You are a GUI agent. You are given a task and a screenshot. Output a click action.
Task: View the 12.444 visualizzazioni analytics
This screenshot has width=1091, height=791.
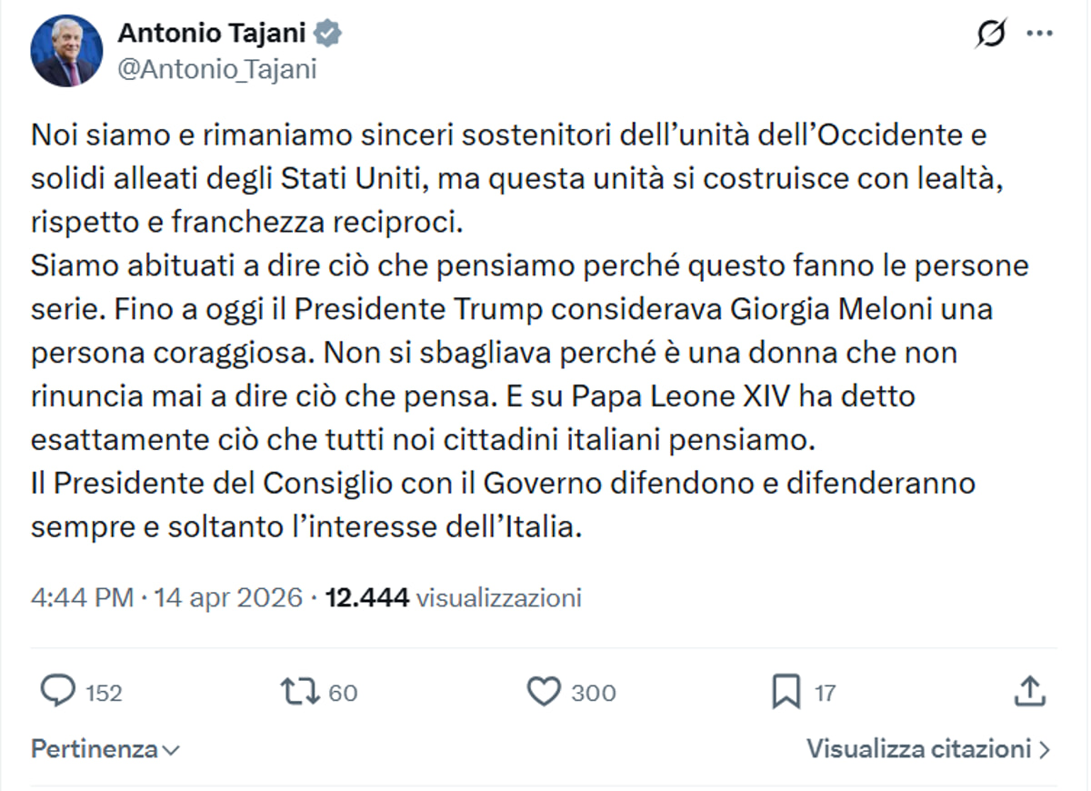[x=450, y=598]
